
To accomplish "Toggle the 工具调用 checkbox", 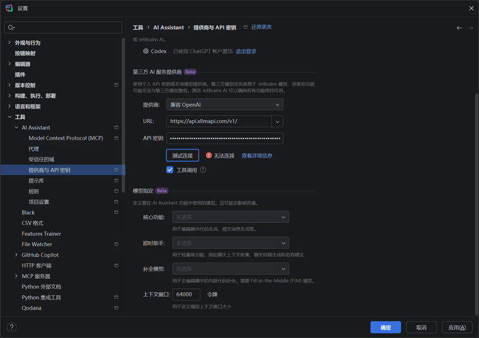I will coord(170,170).
